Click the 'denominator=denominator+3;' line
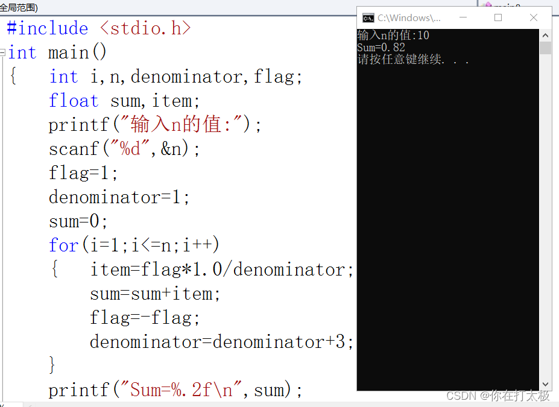 click(x=221, y=342)
